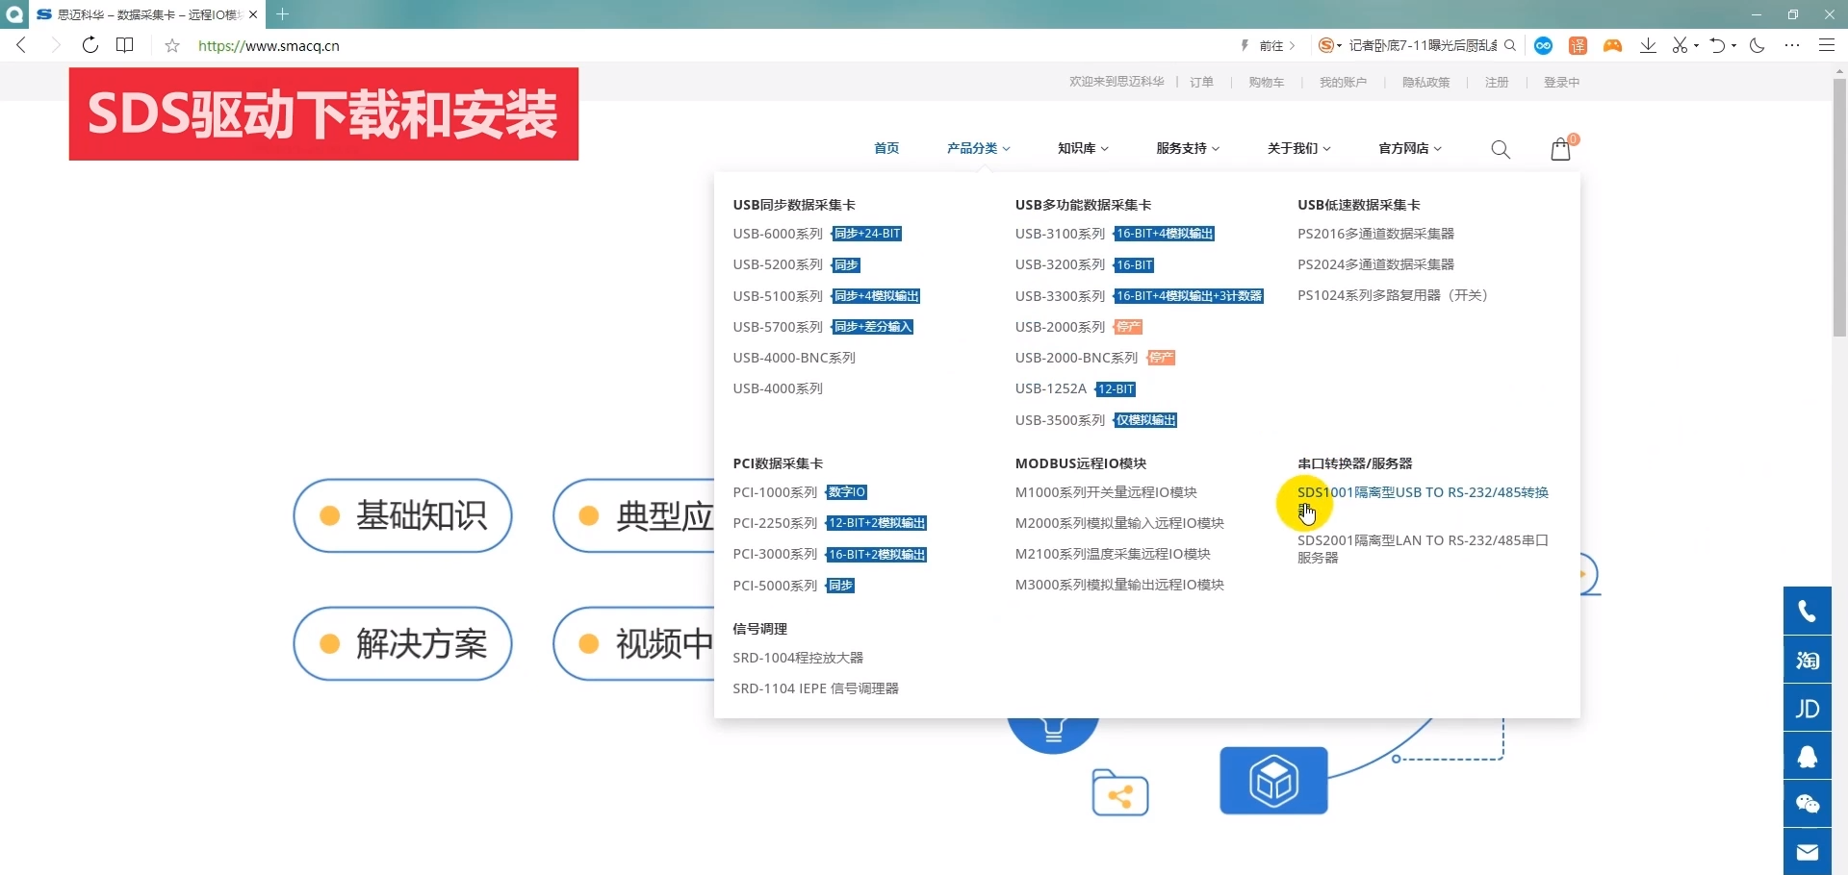This screenshot has width=1848, height=875.
Task: Click 前往 go button in address bar
Action: (1277, 45)
